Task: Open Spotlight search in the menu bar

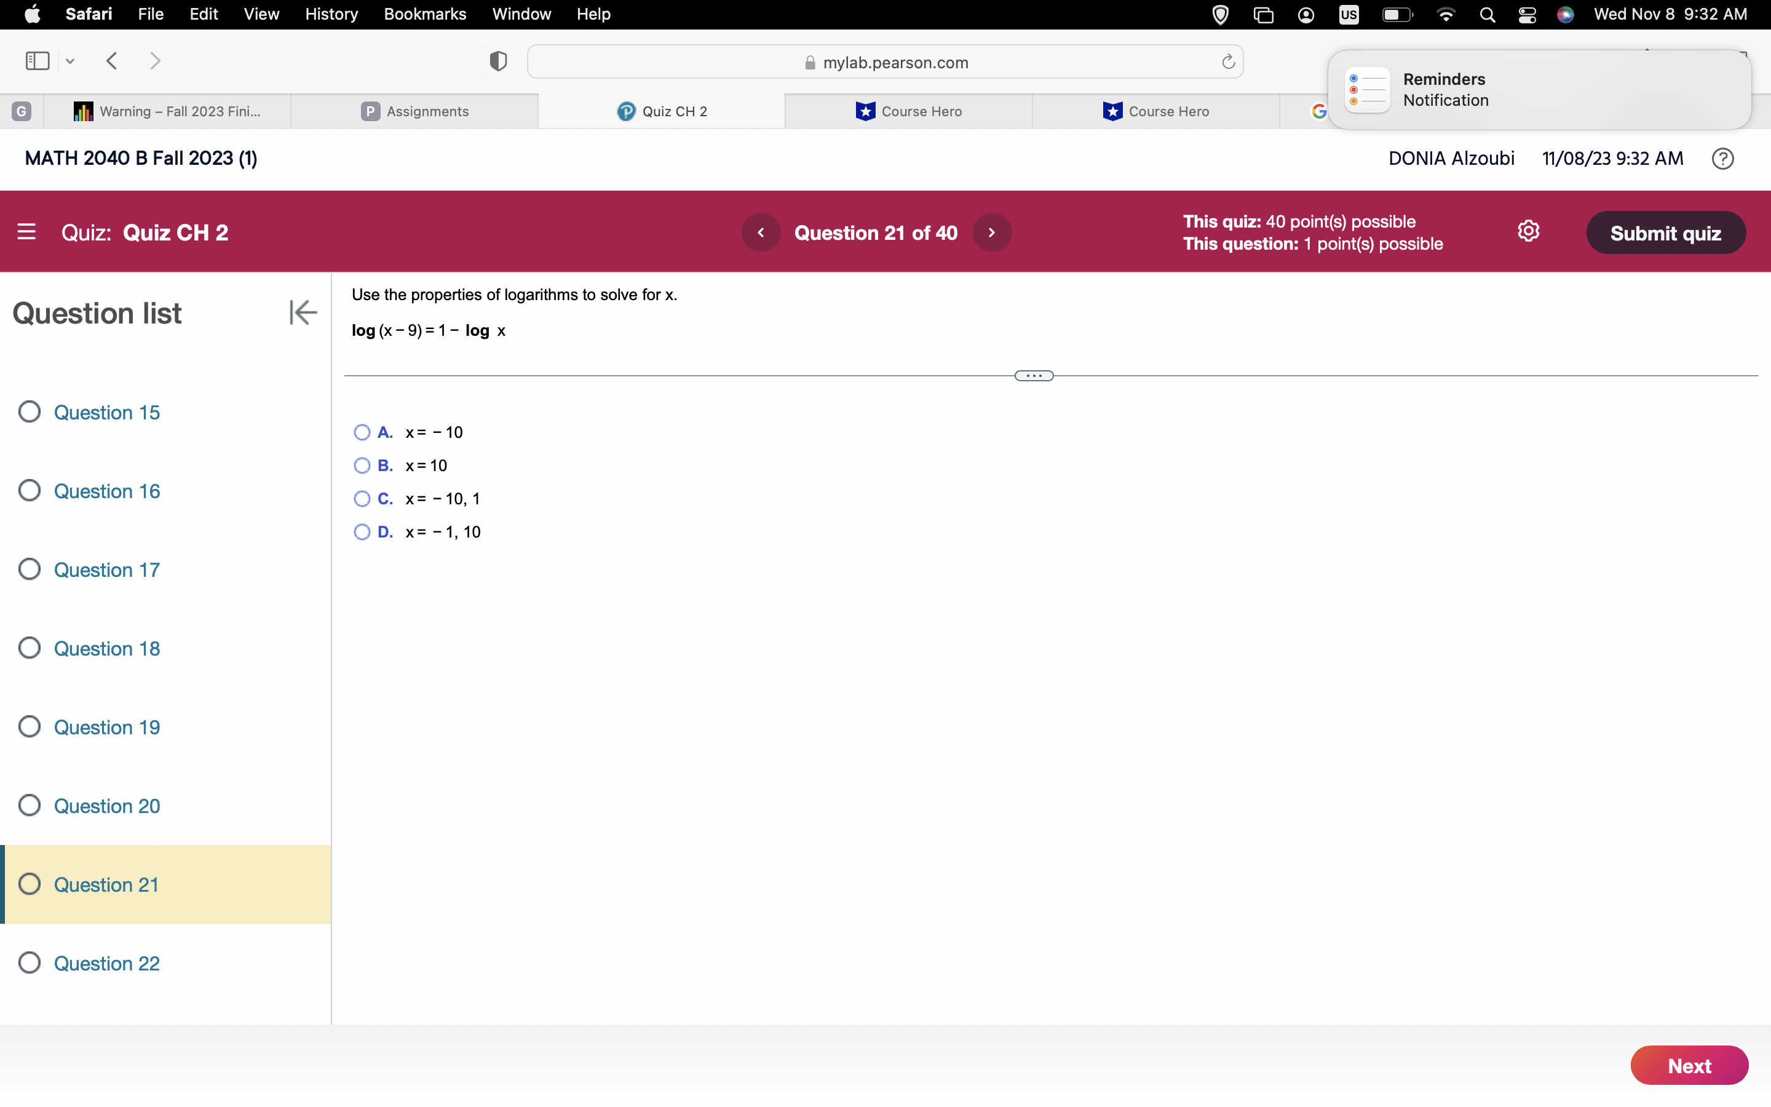Action: point(1487,14)
